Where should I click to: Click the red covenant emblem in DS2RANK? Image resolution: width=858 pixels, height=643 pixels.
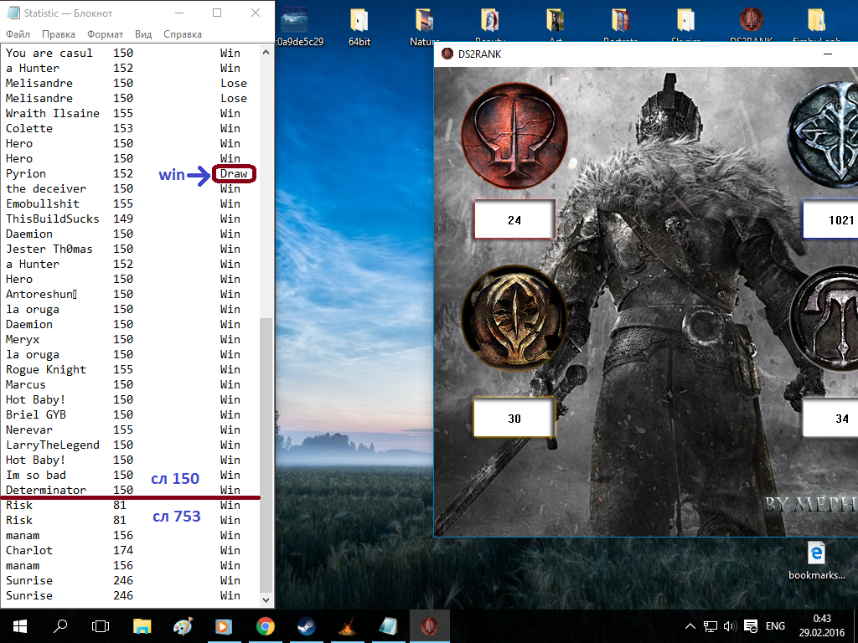(514, 136)
